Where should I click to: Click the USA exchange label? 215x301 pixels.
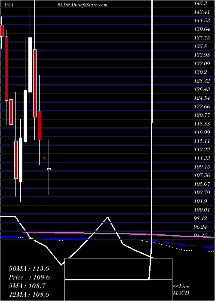9,5
